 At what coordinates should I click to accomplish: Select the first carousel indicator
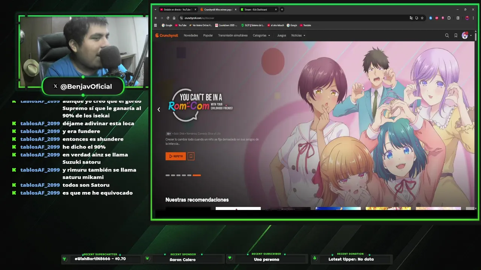point(168,175)
